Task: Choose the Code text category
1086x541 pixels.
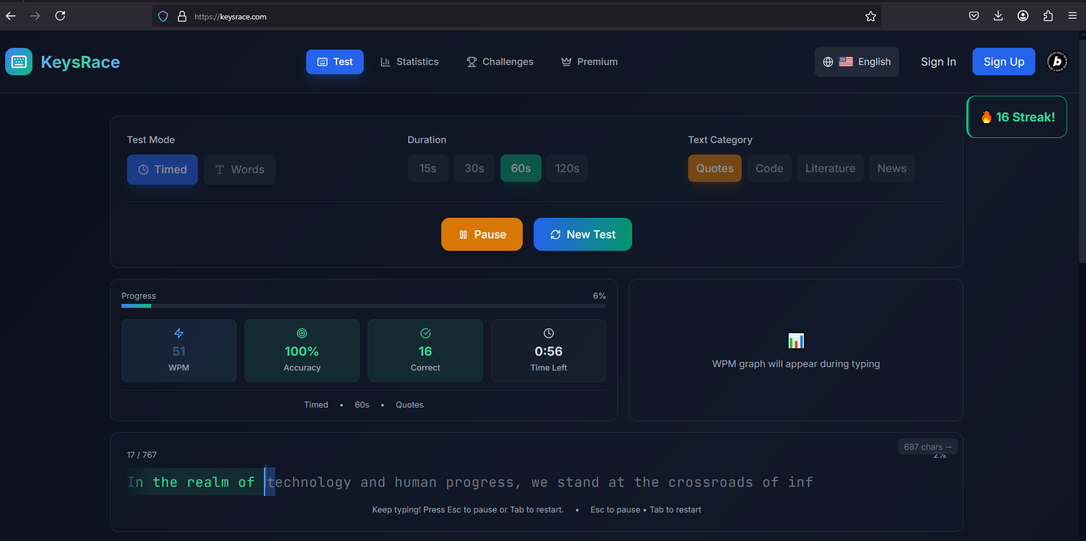Action: point(769,168)
